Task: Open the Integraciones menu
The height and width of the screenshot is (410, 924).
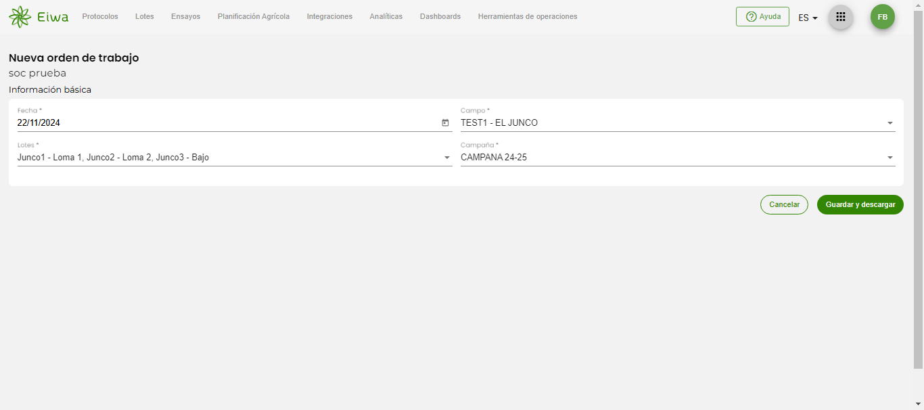Action: coord(329,17)
